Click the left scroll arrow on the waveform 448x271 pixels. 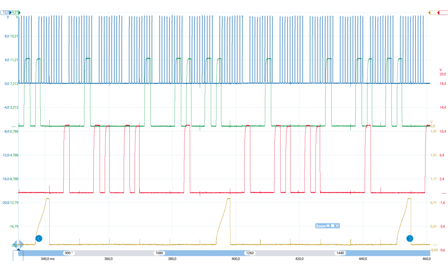(x=39, y=238)
